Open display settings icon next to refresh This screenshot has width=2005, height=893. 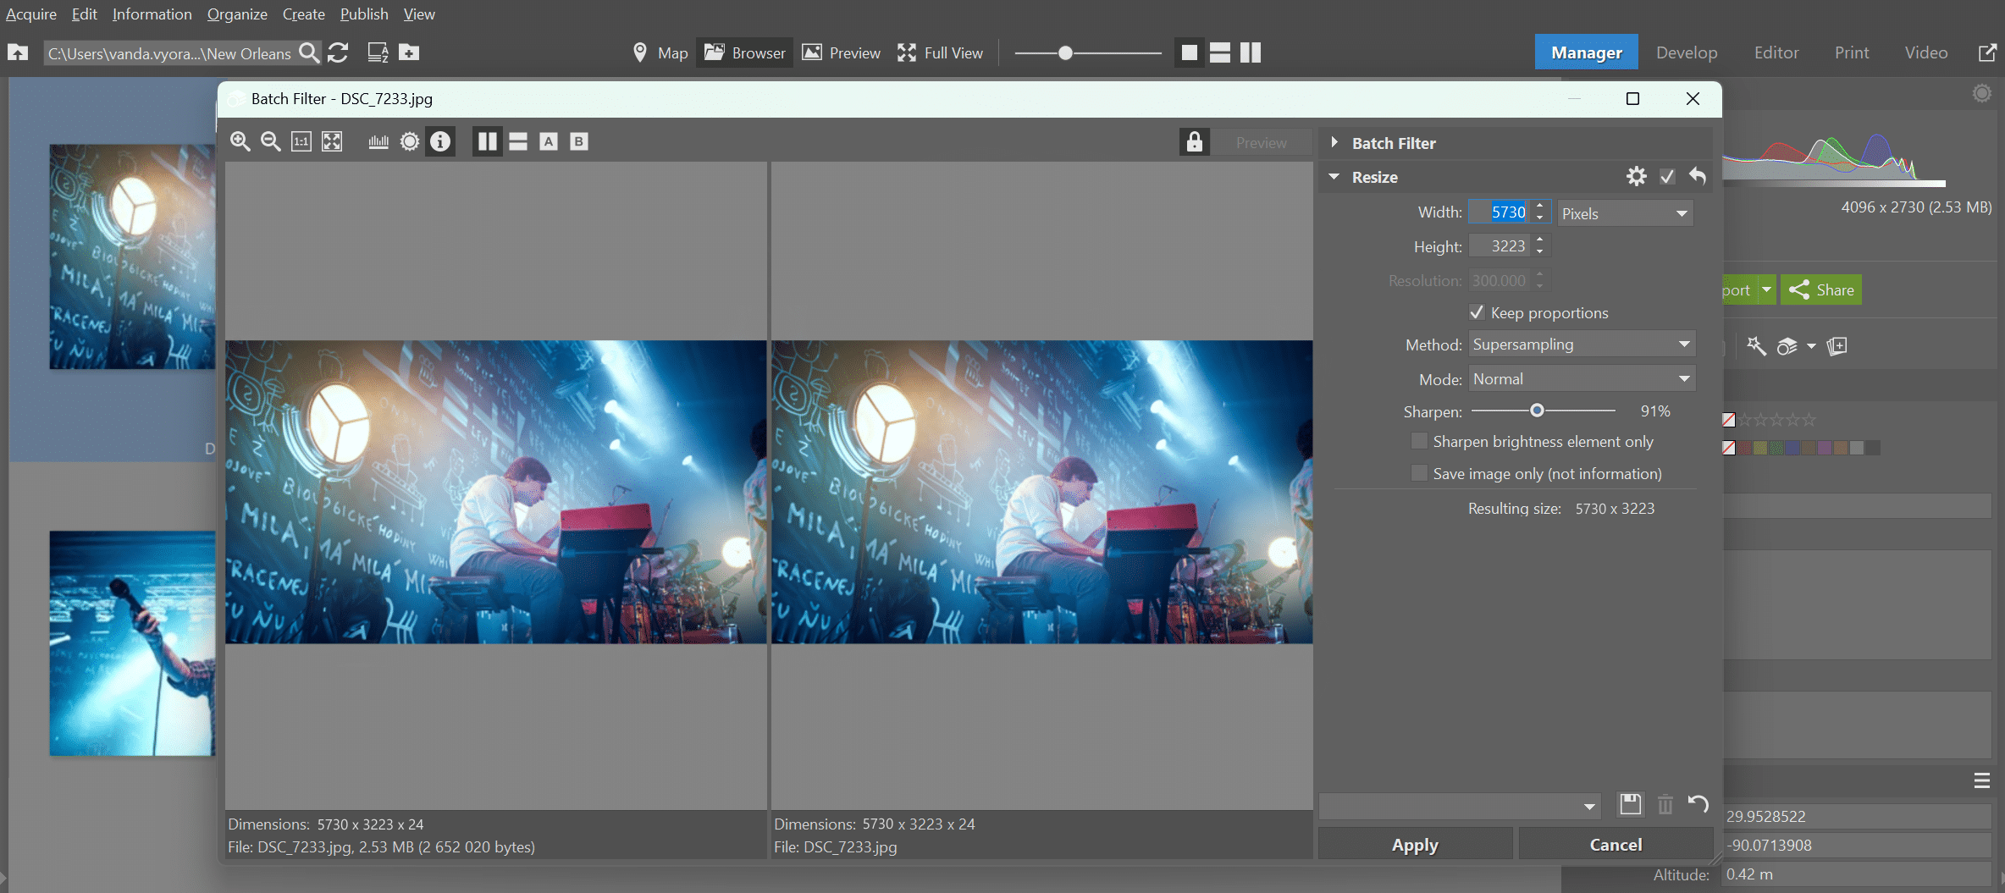click(378, 52)
